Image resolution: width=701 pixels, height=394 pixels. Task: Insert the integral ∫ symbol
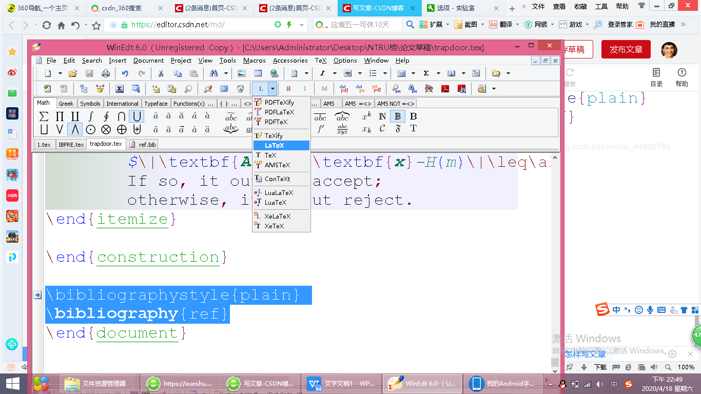click(x=90, y=116)
